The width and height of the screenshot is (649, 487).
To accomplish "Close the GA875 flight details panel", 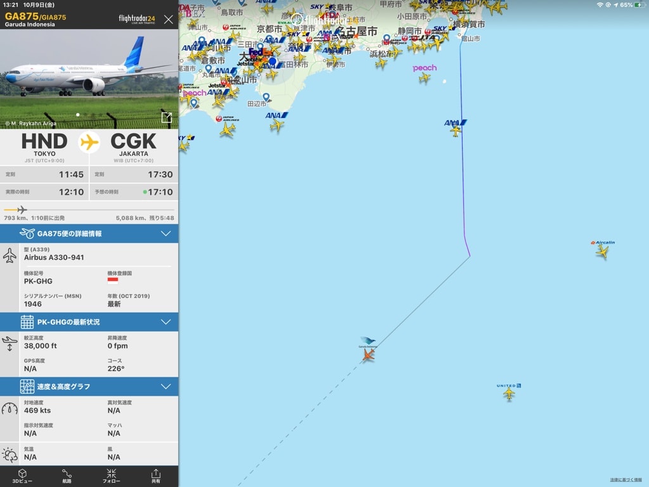I will (x=169, y=20).
